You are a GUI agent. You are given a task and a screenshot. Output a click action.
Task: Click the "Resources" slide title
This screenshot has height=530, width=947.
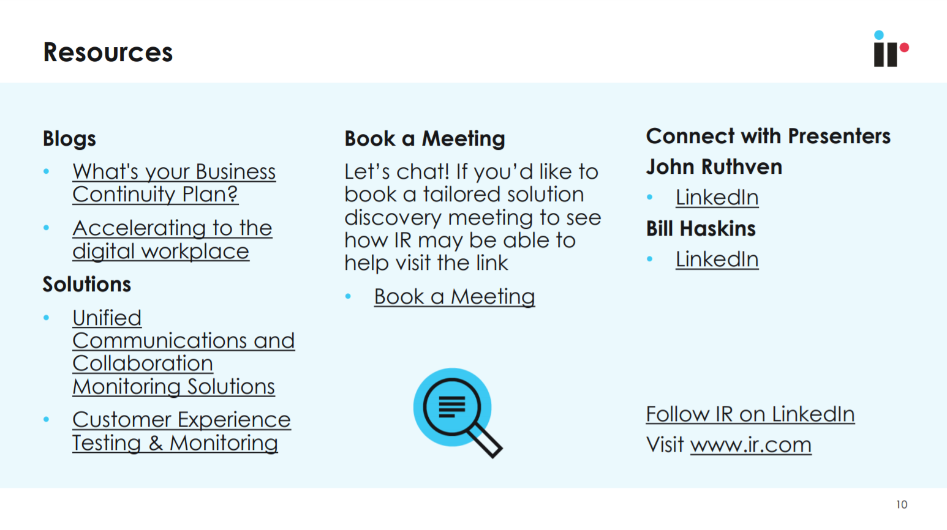108,53
